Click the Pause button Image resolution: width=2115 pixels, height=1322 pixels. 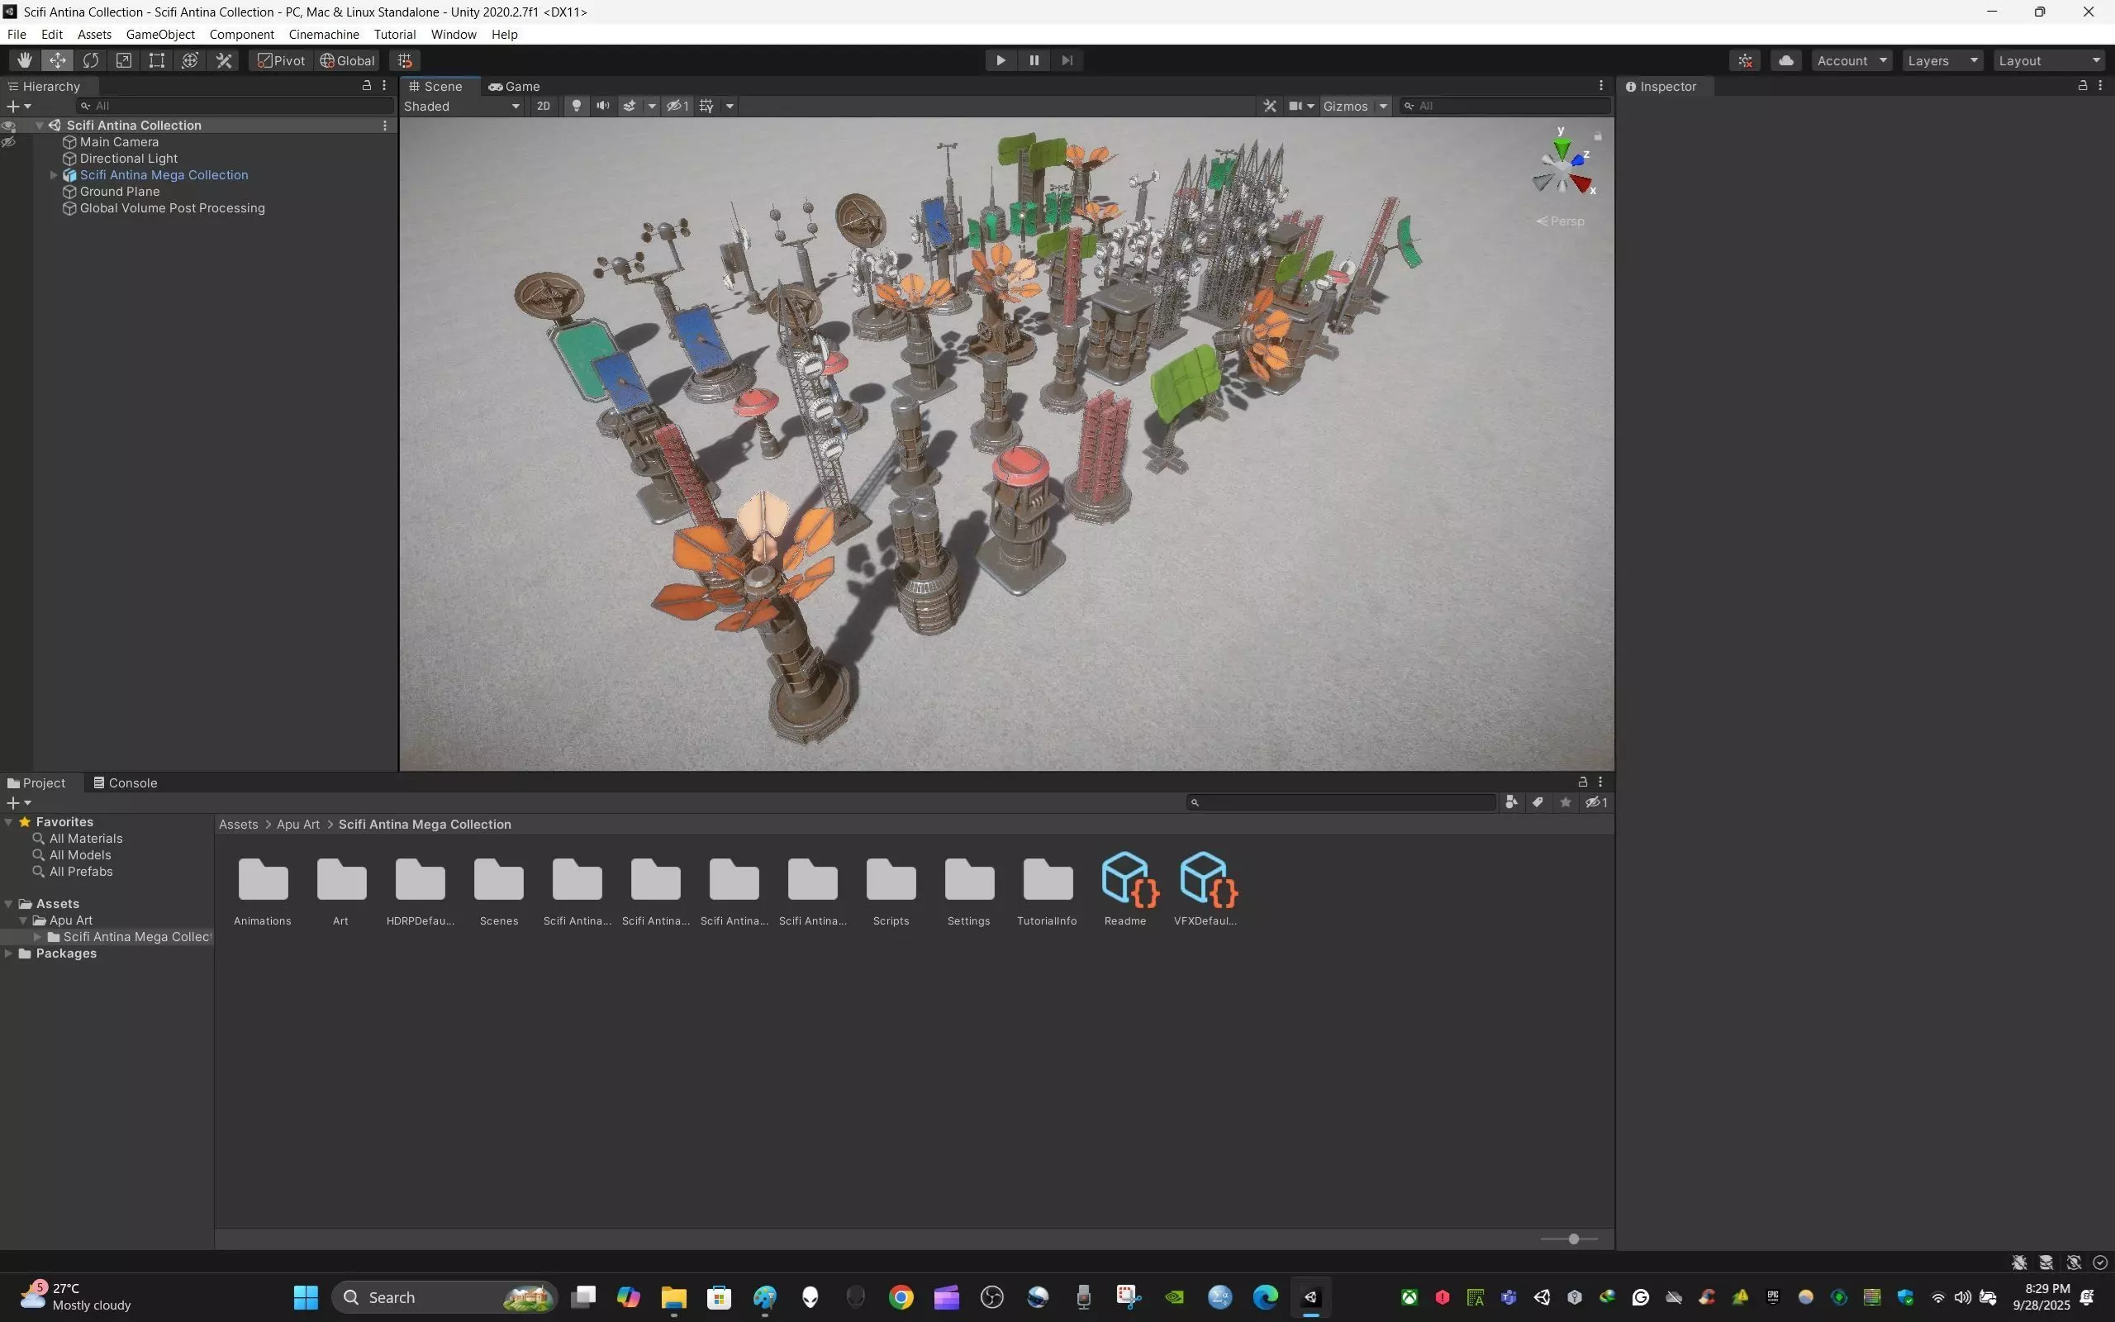click(x=1034, y=60)
